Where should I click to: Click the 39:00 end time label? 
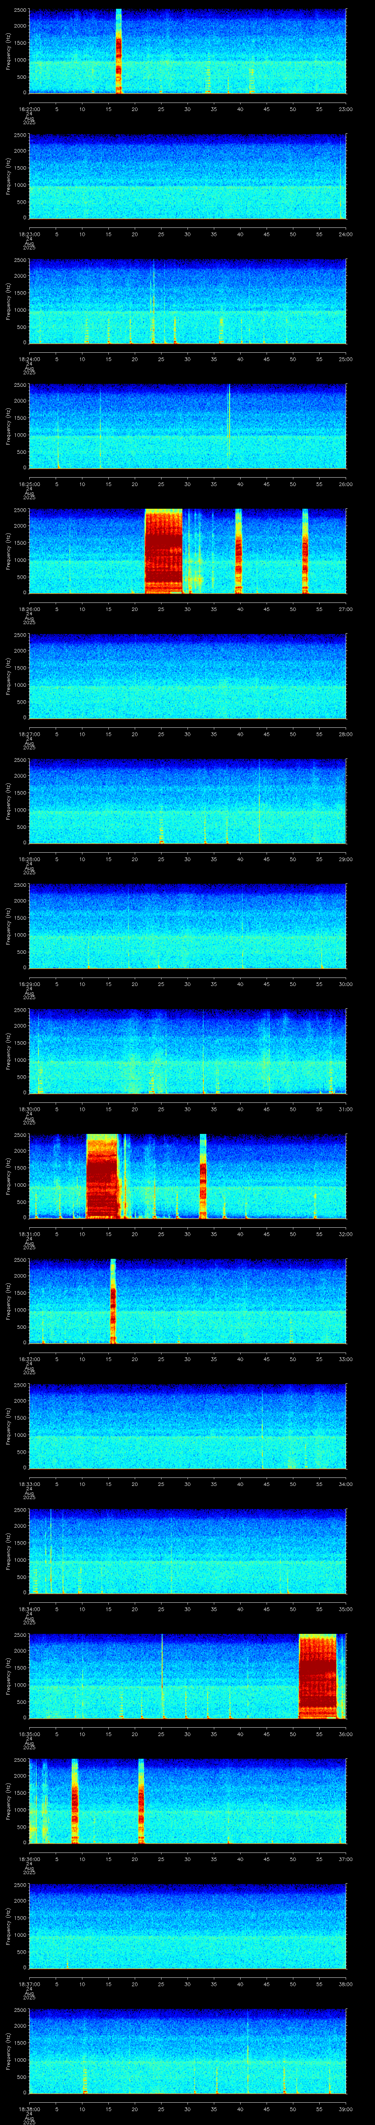pos(345,2109)
